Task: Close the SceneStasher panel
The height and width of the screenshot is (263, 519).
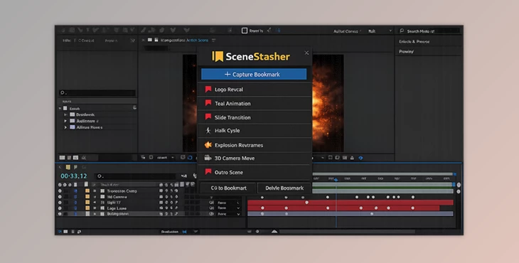Action: [x=306, y=53]
